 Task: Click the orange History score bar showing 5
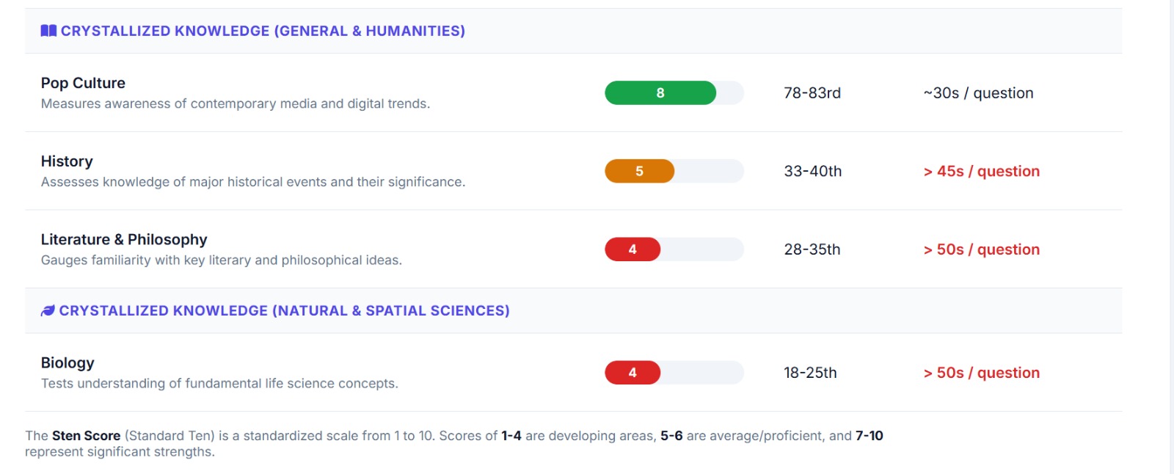click(639, 171)
